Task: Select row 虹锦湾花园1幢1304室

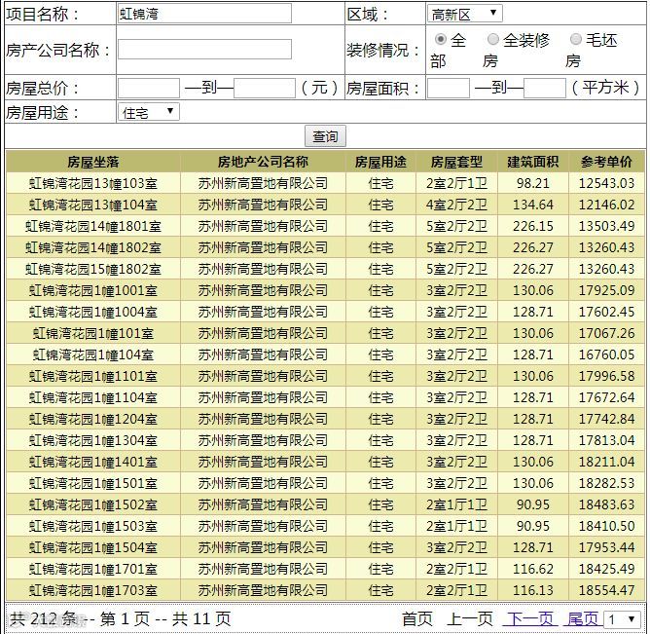Action: point(325,440)
